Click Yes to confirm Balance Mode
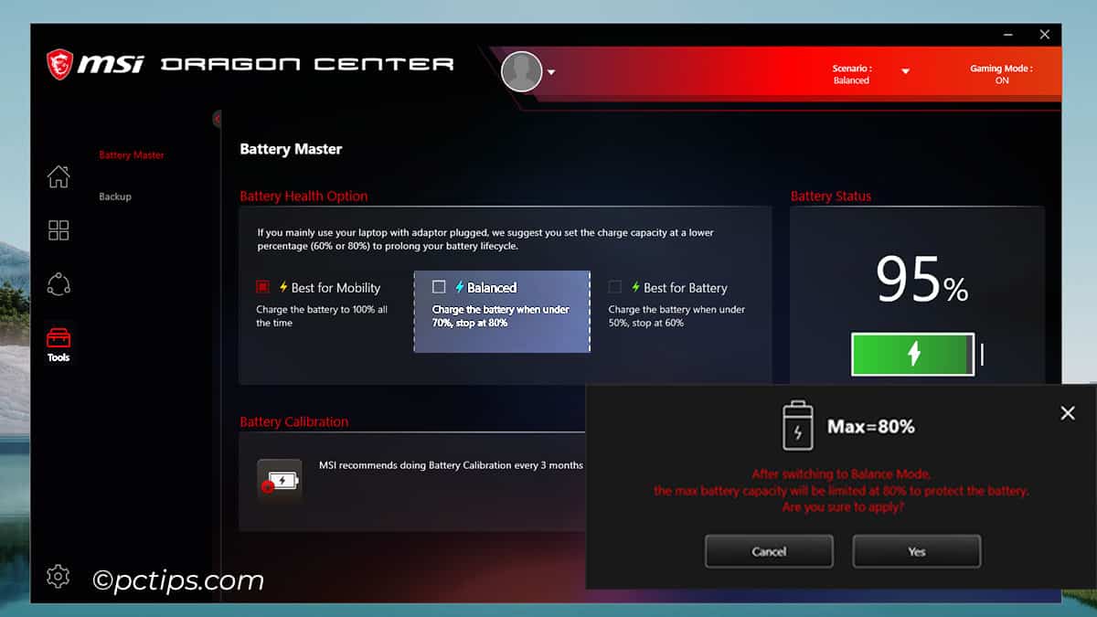 click(x=916, y=550)
